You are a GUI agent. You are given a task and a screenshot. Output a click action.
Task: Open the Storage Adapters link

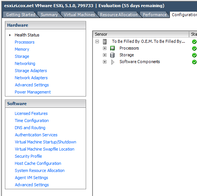pyautogui.click(x=31, y=71)
